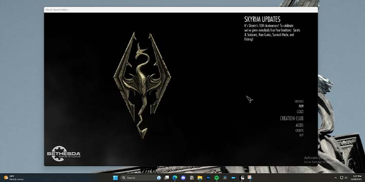This screenshot has width=365, height=182.
Task: Open the LOAD game option
Action: click(300, 112)
